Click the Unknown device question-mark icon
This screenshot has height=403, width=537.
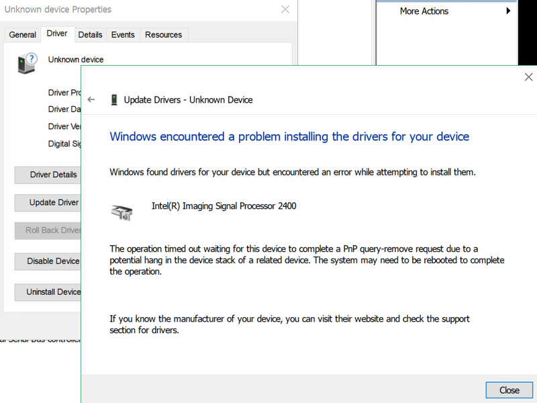click(x=27, y=63)
